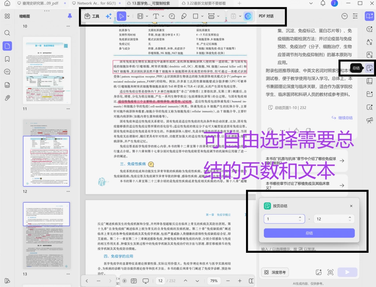
Task: Click the send message arrow button
Action: point(347,272)
